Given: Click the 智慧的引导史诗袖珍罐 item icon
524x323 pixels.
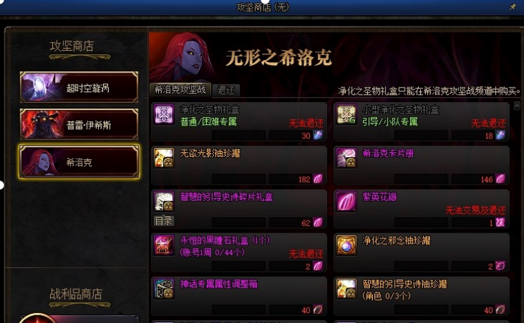Looking at the screenshot, I should coord(346,288).
